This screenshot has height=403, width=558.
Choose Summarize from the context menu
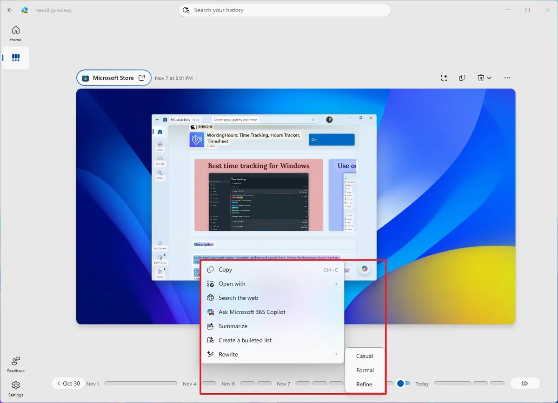pyautogui.click(x=233, y=326)
